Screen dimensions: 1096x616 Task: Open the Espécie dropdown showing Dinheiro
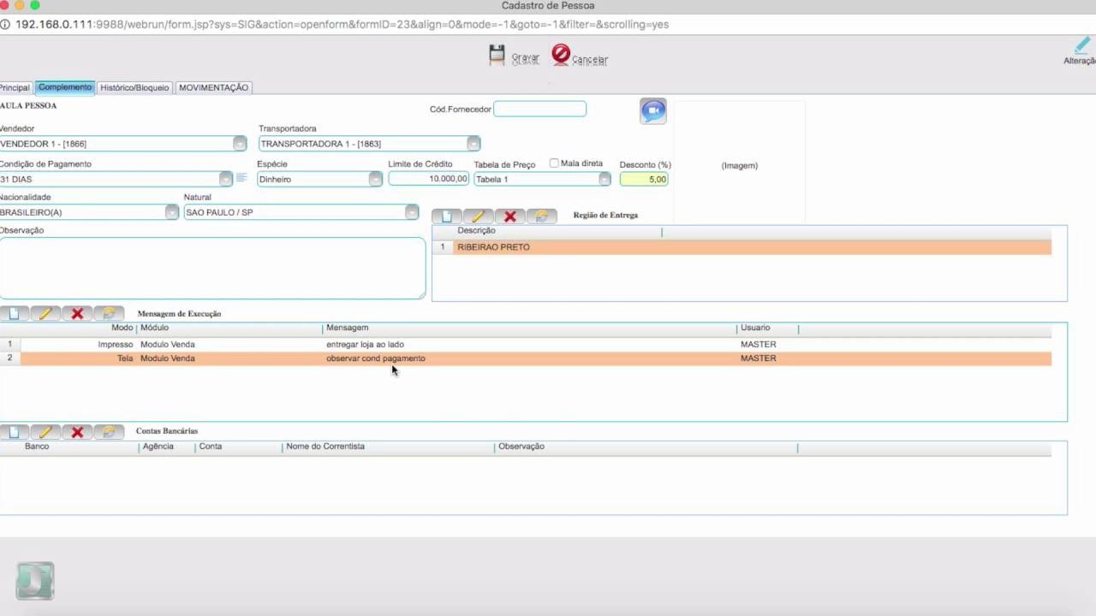coord(375,179)
